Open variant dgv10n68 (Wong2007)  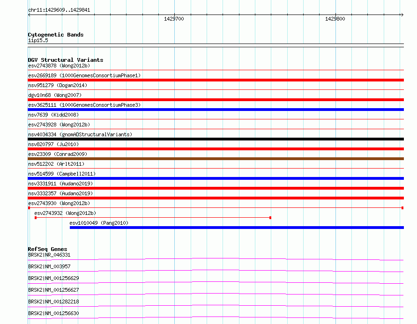click(x=55, y=95)
